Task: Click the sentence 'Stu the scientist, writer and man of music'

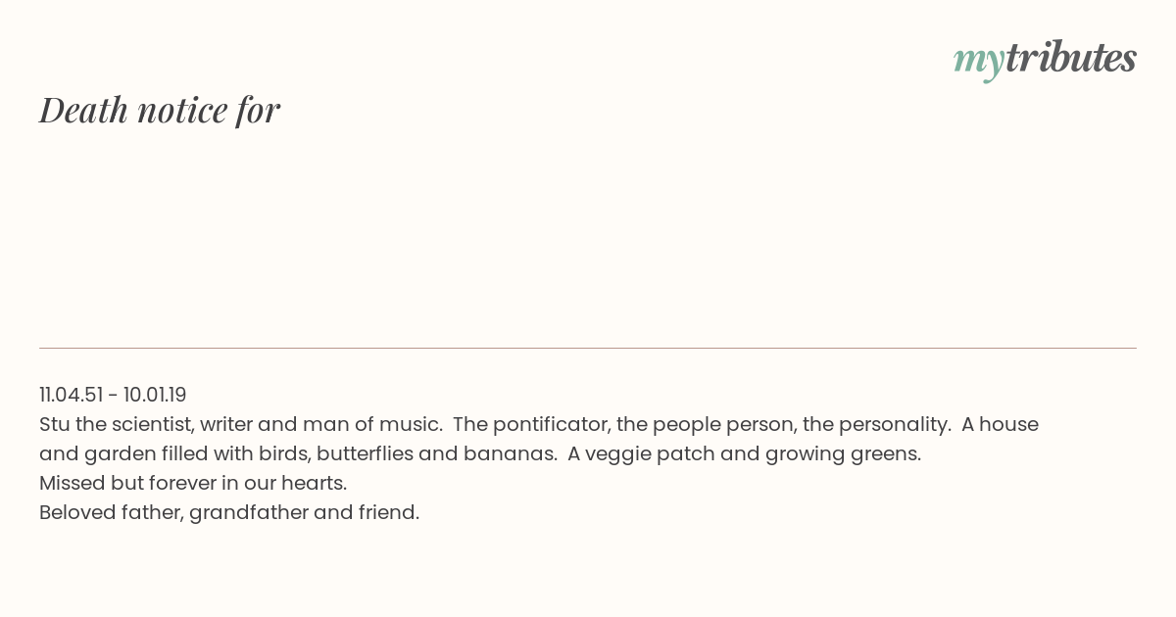Action: click(240, 424)
